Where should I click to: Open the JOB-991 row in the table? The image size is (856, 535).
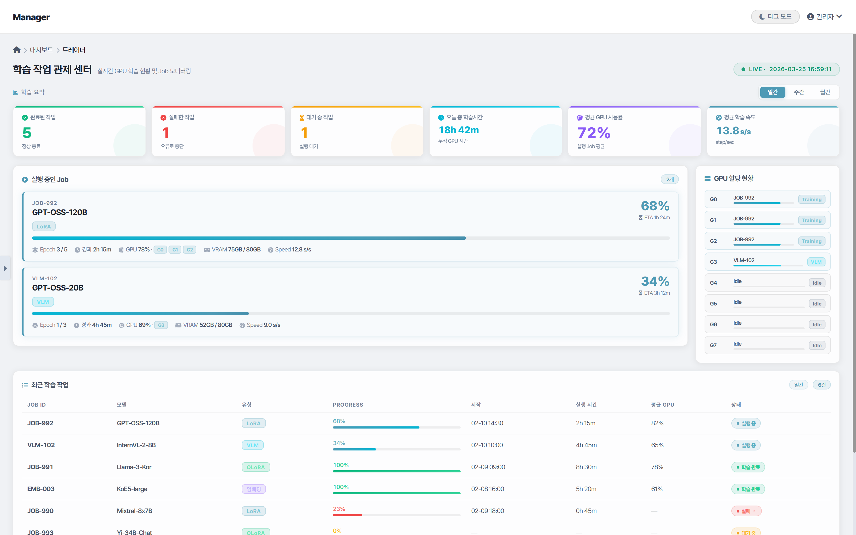click(x=40, y=467)
